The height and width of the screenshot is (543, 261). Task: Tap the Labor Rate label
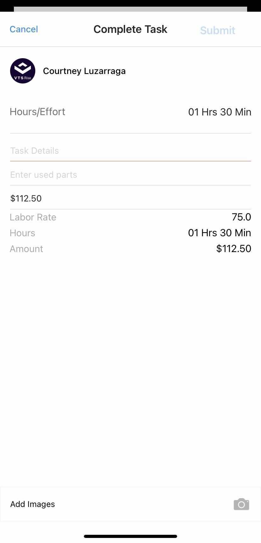33,217
